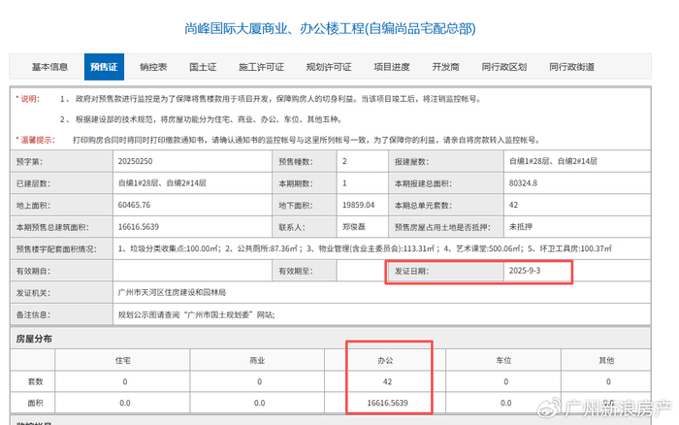Open the 开发商 tab
The height and width of the screenshot is (425, 679).
pos(445,67)
